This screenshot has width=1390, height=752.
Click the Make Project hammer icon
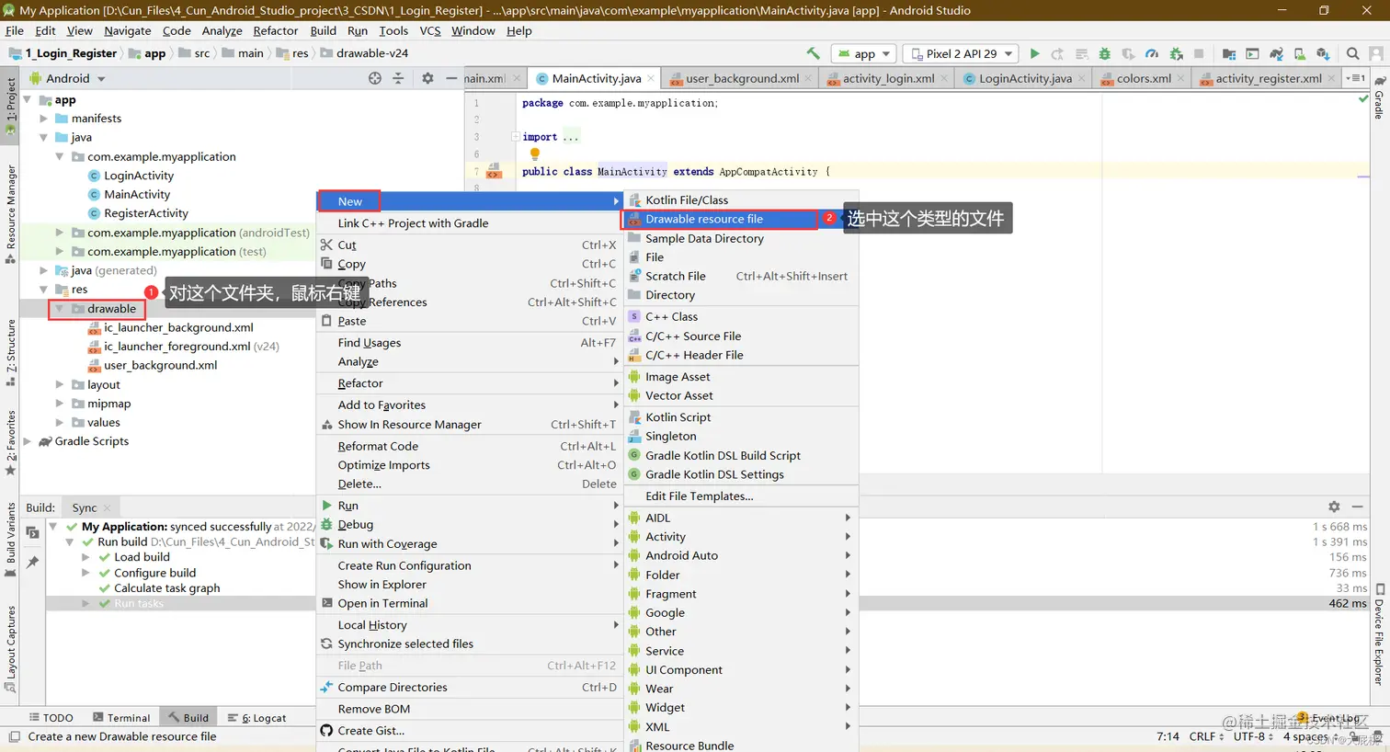(x=813, y=53)
